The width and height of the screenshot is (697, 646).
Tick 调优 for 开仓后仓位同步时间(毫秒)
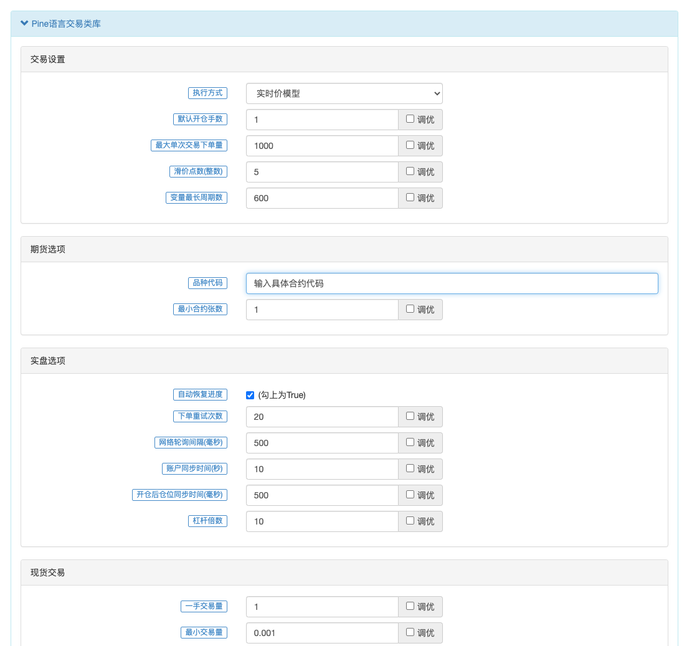[x=410, y=495]
